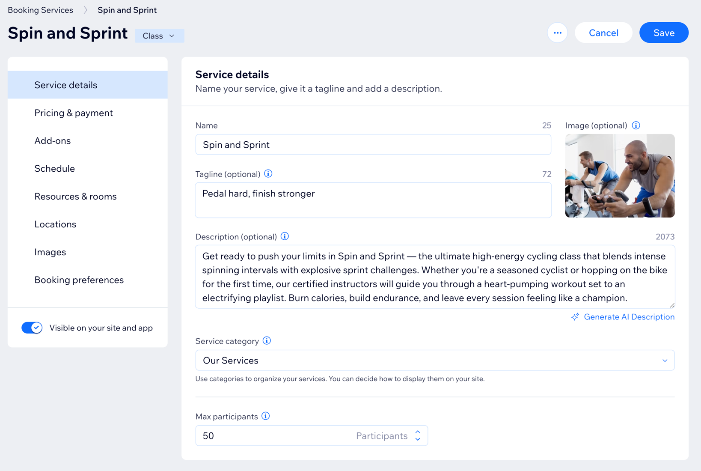Expand the Service category dropdown

pyautogui.click(x=435, y=360)
